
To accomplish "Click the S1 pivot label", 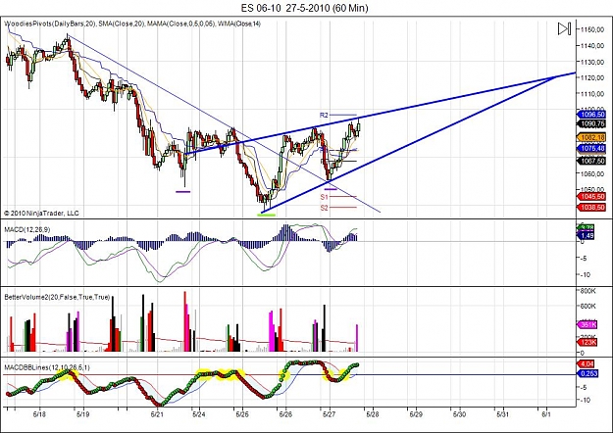I will click(x=324, y=197).
